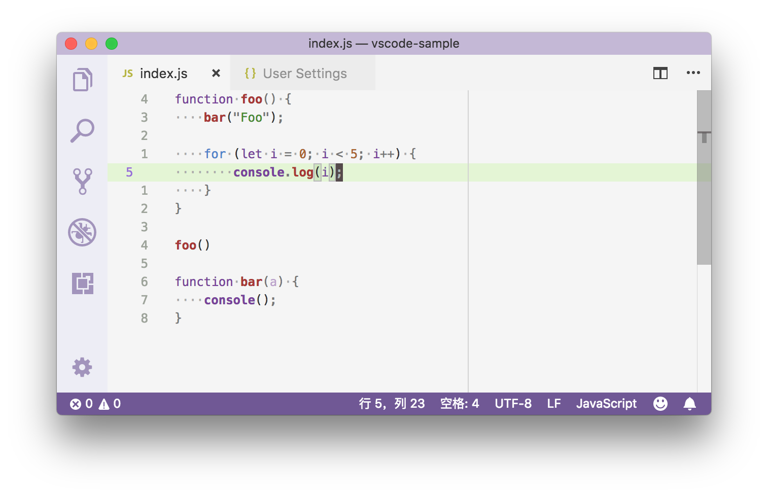Change the LF end-of-line sequence
Image resolution: width=768 pixels, height=496 pixels.
click(x=553, y=404)
